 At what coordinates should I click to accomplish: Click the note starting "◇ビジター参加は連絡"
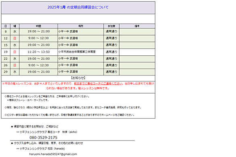click(x=69, y=115)
